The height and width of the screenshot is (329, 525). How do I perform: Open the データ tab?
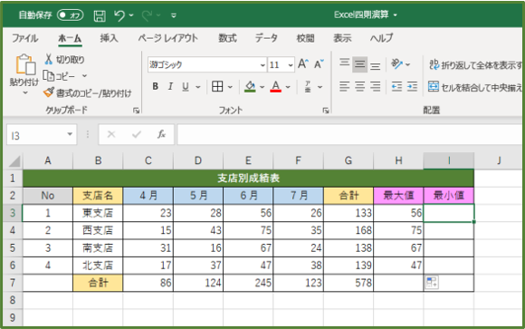(266, 38)
